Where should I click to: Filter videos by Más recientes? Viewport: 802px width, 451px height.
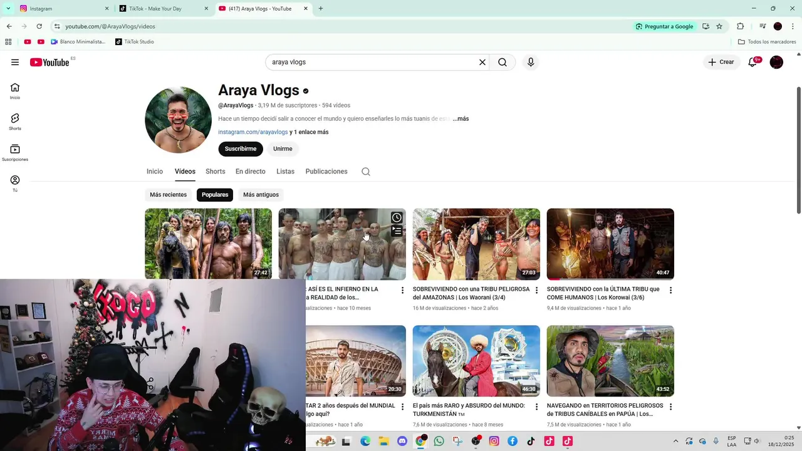point(168,195)
